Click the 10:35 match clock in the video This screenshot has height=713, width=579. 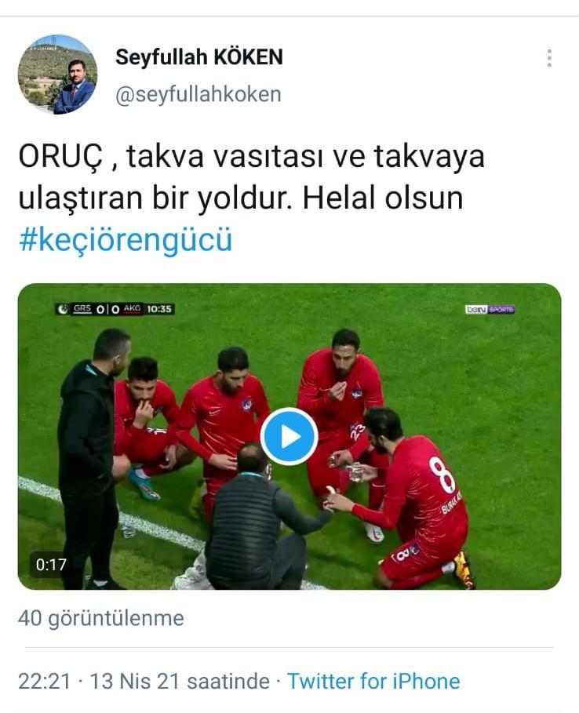[x=159, y=309]
